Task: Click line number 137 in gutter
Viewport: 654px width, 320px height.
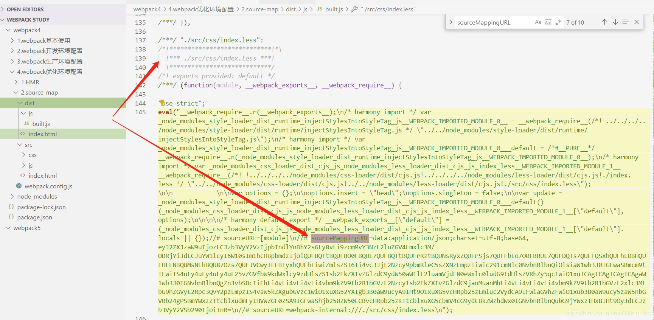Action: (x=140, y=40)
